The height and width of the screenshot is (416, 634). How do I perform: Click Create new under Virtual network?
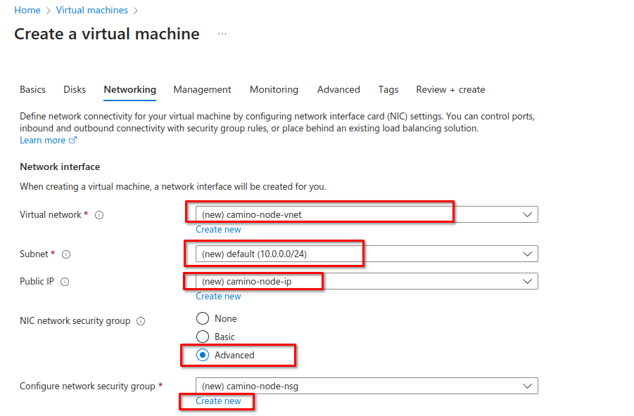(x=218, y=230)
